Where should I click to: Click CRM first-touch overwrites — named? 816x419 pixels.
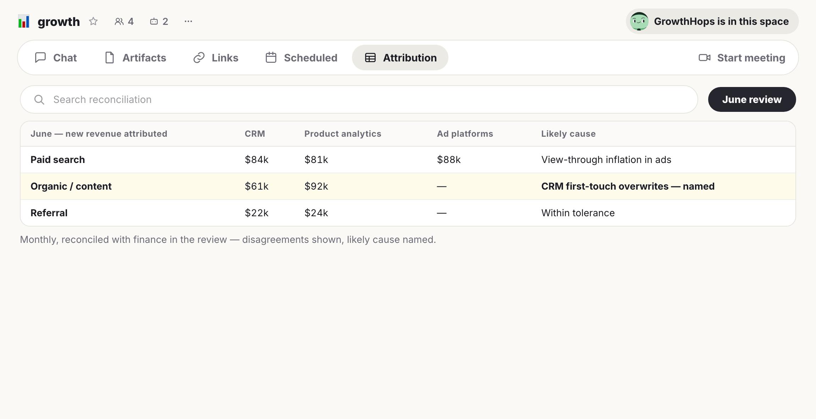[x=628, y=186]
